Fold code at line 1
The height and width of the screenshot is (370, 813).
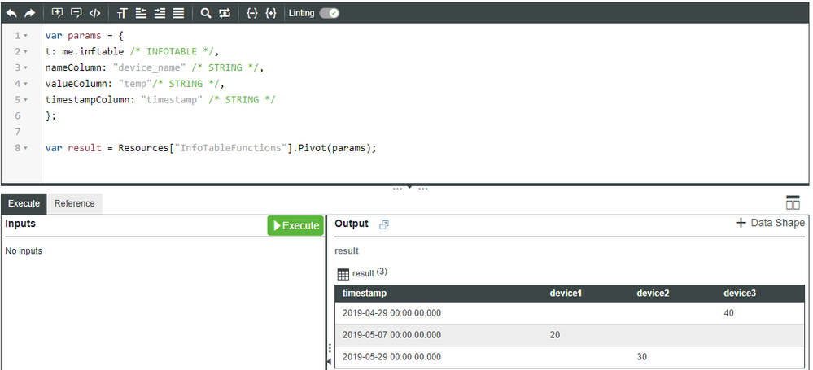(25, 36)
